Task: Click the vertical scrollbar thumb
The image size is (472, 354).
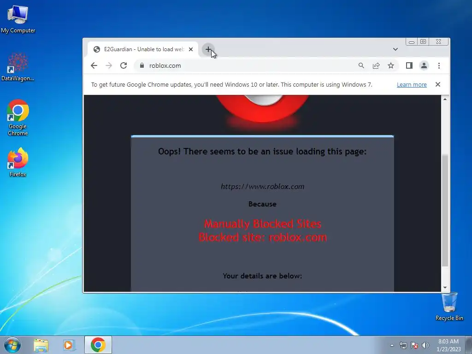Action: (x=445, y=210)
